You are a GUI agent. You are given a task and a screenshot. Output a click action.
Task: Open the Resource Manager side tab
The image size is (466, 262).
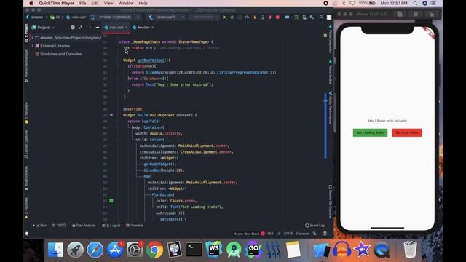pos(26,65)
